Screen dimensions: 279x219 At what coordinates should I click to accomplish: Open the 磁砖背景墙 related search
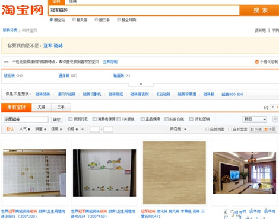click(187, 94)
